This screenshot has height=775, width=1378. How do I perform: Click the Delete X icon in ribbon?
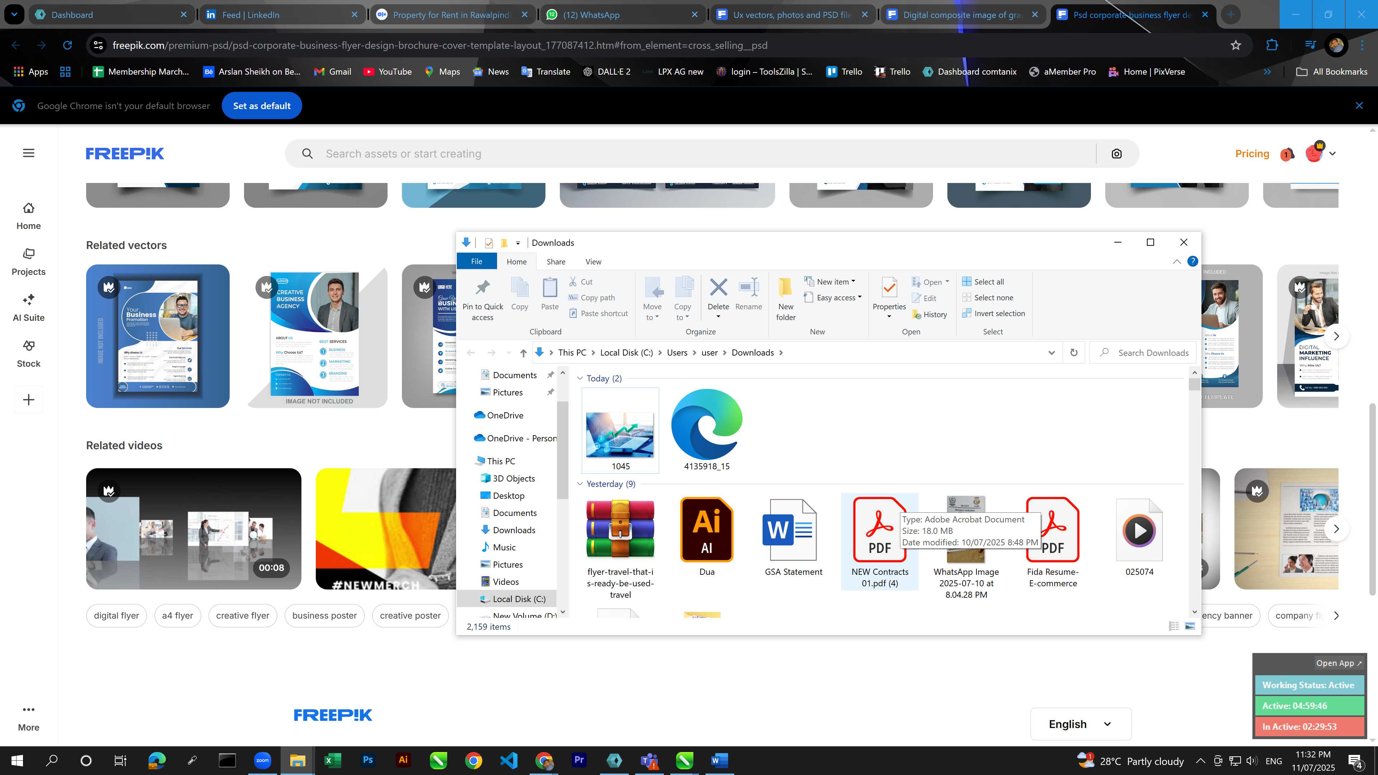tap(718, 288)
